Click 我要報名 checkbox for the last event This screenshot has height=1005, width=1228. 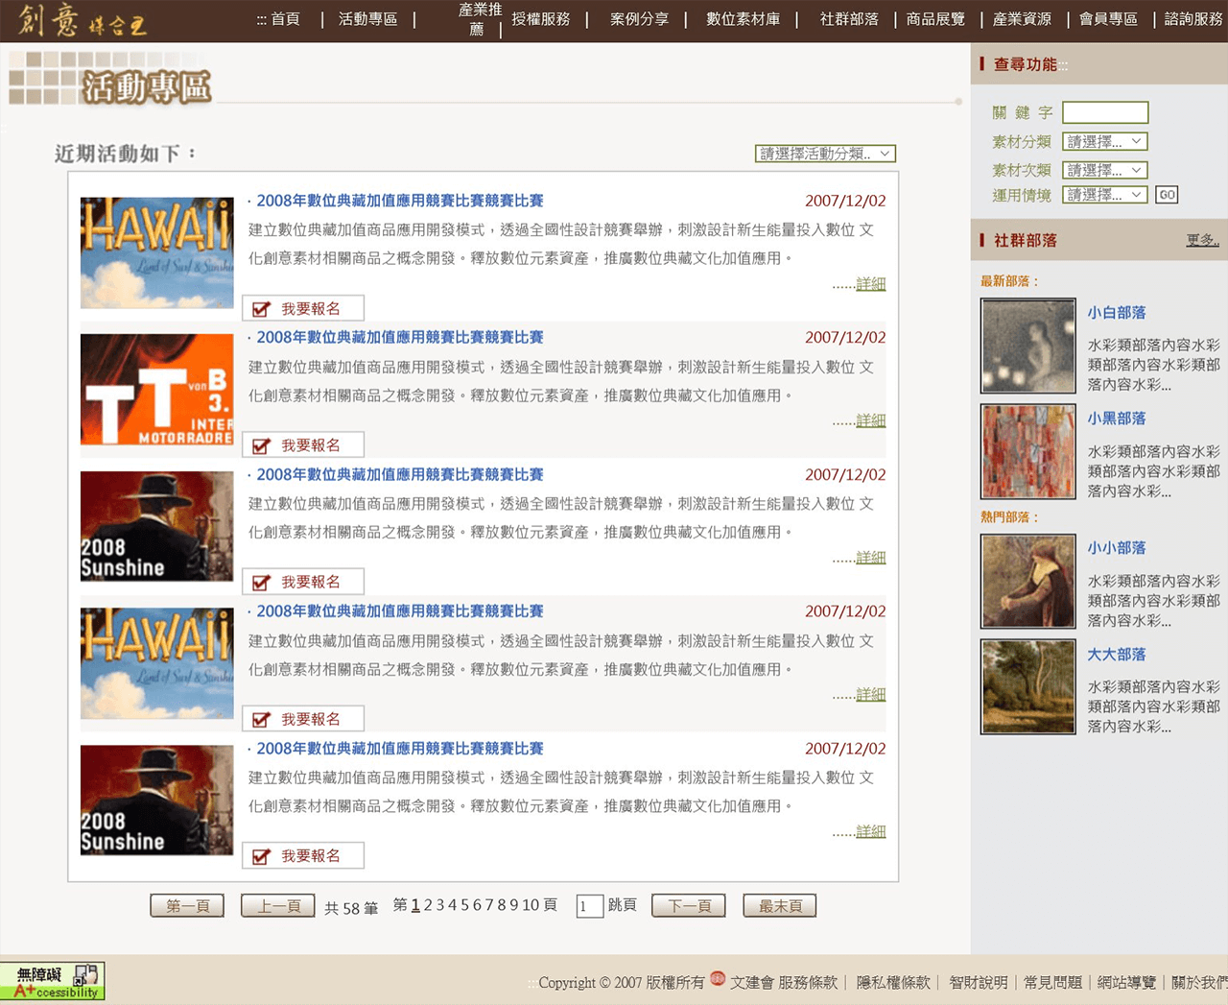pyautogui.click(x=261, y=856)
